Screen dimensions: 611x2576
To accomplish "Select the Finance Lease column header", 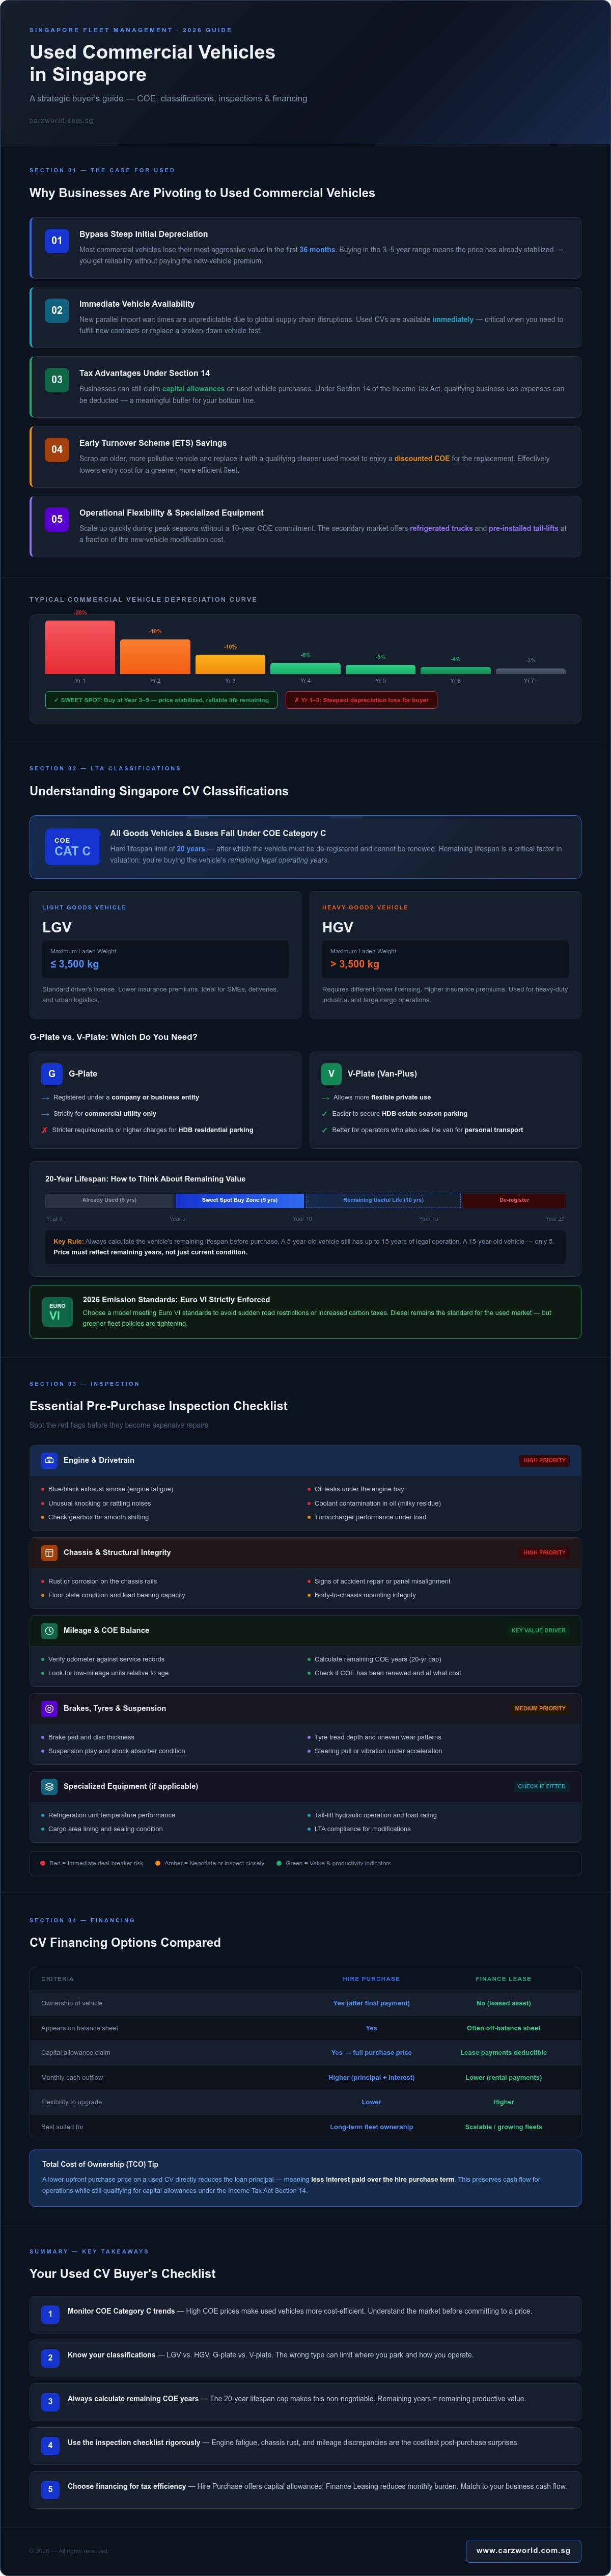I will [x=503, y=1978].
